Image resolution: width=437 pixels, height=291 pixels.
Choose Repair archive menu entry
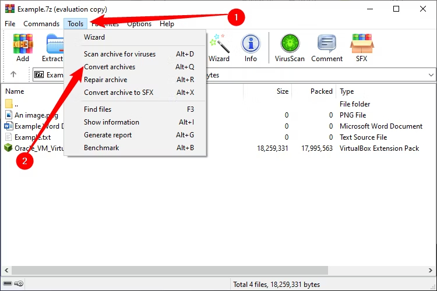[135, 80]
